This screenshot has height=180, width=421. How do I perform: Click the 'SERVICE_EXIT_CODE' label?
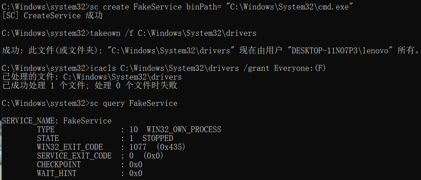click(74, 156)
